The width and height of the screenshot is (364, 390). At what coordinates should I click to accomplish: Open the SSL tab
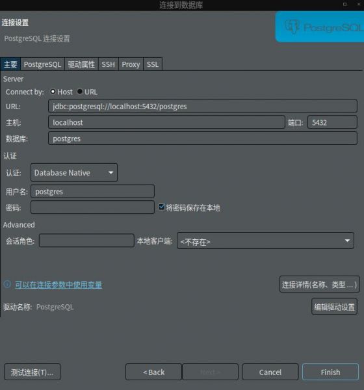pos(153,64)
